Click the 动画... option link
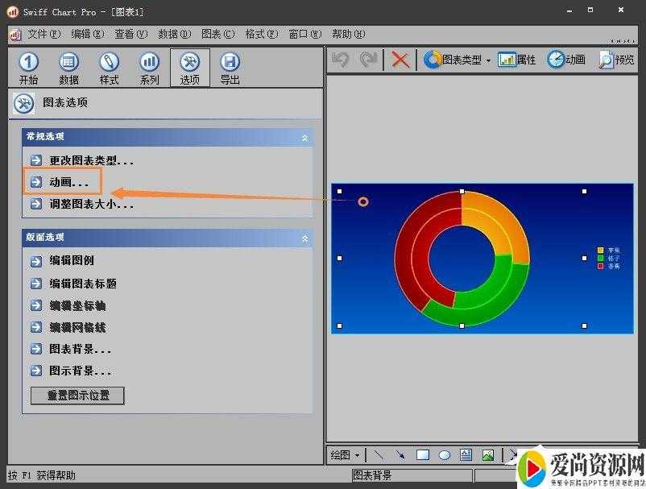Viewport: 646px width, 489px height. pos(68,183)
